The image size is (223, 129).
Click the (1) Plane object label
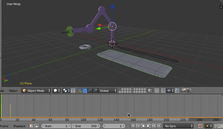(x=26, y=83)
